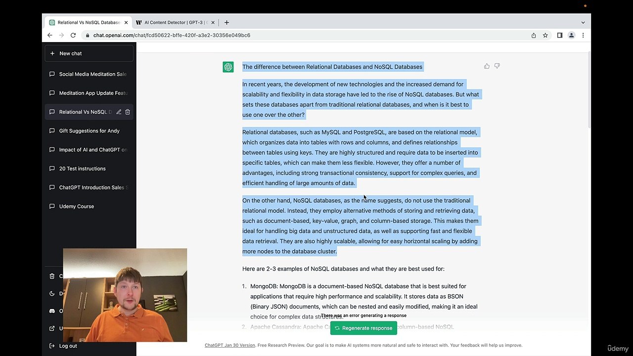Click chat bubble icon beside Gift Suggestions
This screenshot has height=356, width=633.
click(x=52, y=131)
